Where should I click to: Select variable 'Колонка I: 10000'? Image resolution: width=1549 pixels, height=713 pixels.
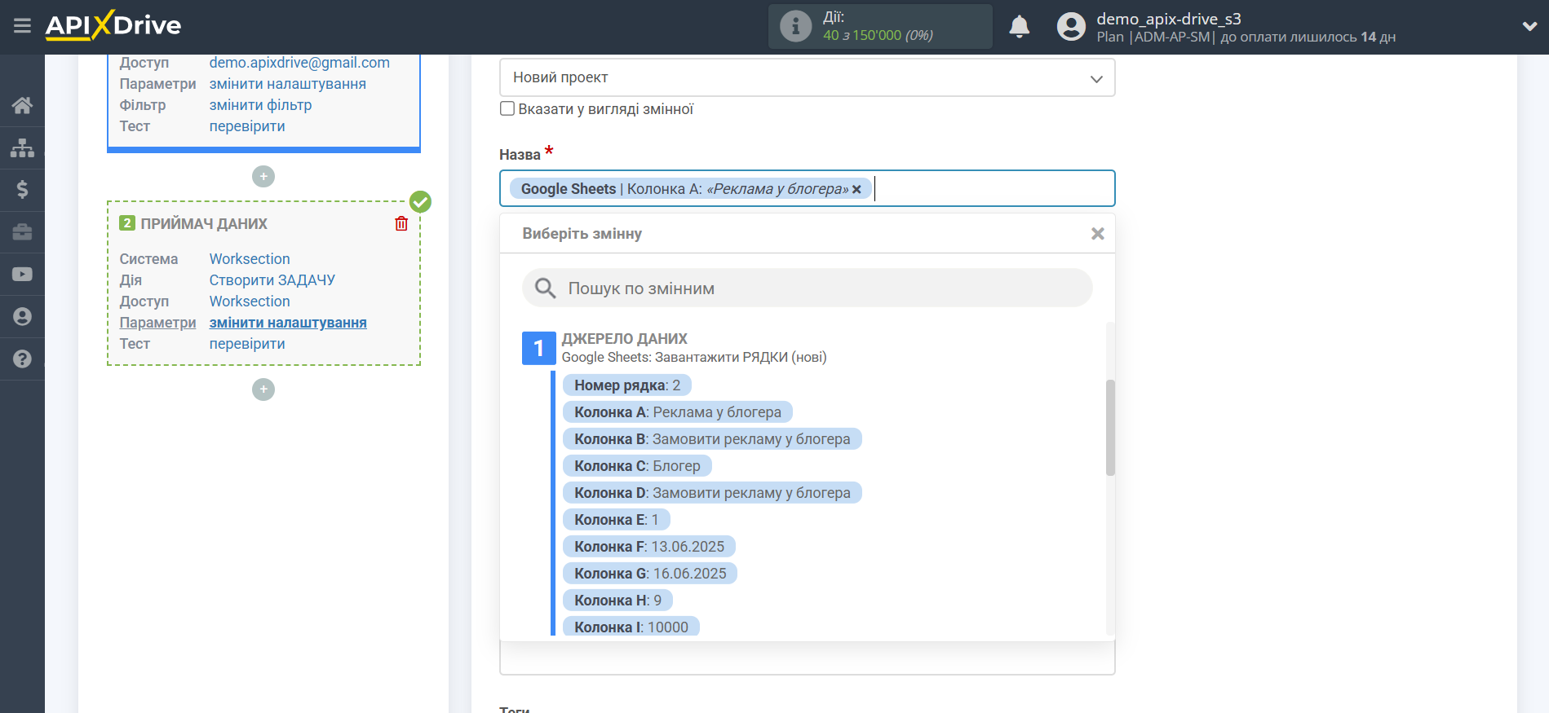point(631,627)
